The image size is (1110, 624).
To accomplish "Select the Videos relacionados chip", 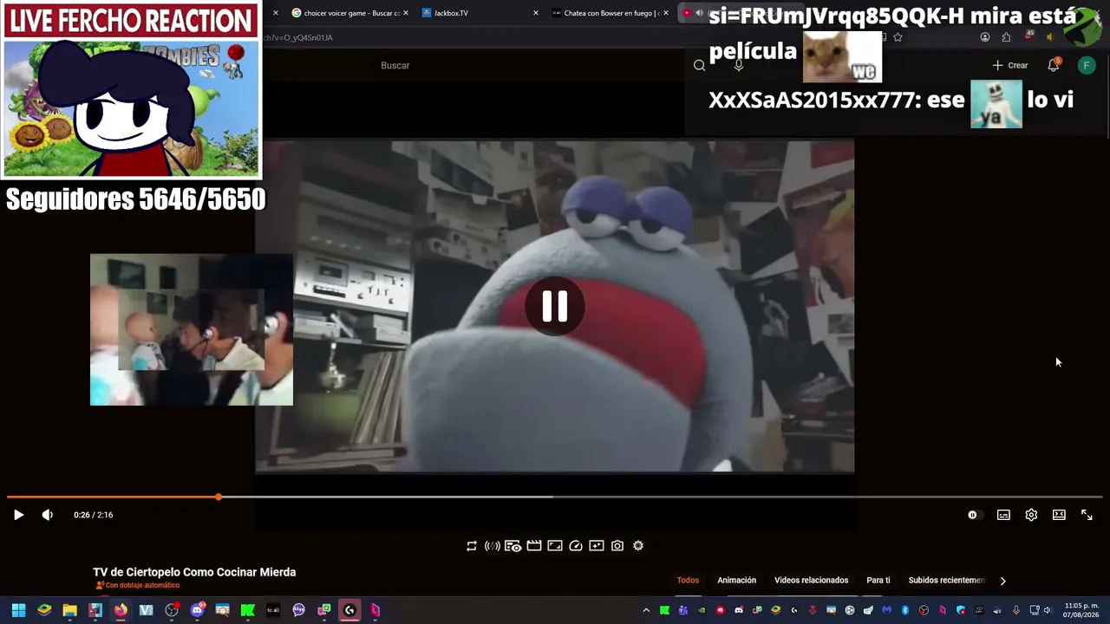I will [811, 581].
